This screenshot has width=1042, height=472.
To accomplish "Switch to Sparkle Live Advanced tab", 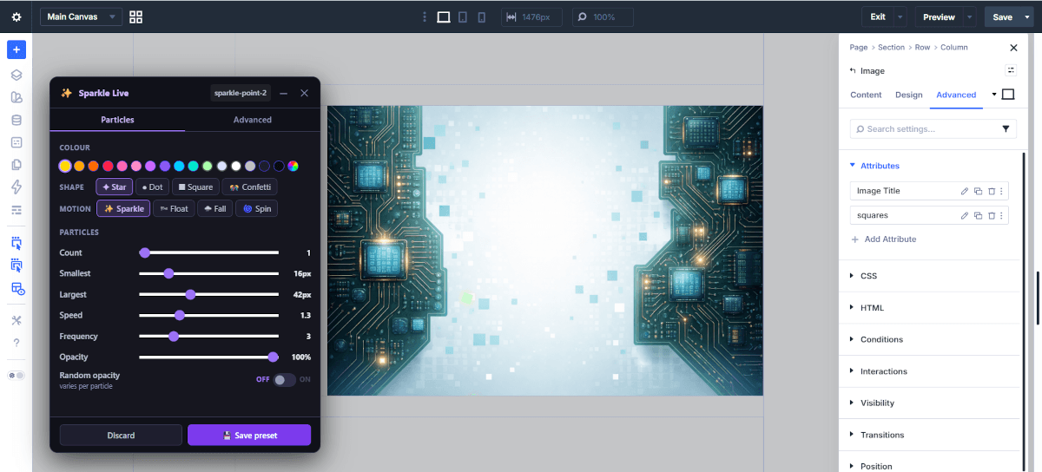I will click(253, 120).
